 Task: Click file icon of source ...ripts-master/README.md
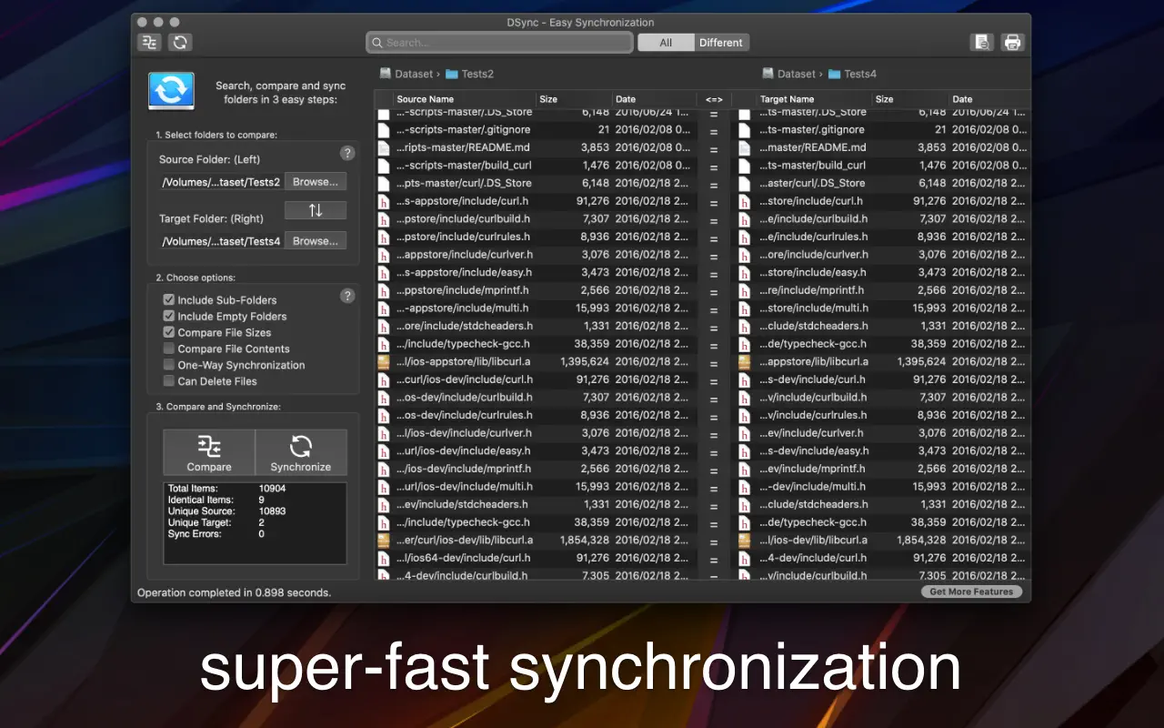(384, 147)
